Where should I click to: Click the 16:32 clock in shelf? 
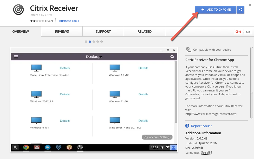pos(154,147)
